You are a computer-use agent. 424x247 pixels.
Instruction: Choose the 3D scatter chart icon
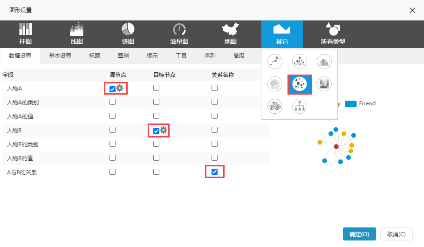coord(299,62)
